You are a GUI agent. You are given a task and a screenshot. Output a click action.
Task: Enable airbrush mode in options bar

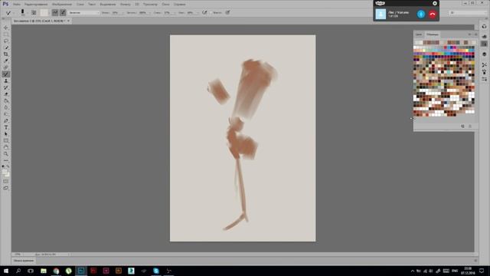tap(204, 12)
